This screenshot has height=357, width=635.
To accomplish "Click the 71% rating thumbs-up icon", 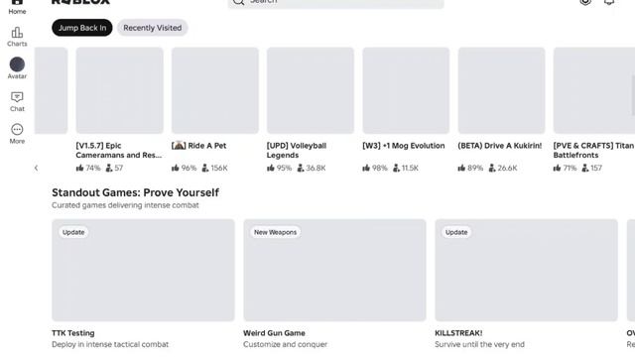I will click(x=557, y=168).
